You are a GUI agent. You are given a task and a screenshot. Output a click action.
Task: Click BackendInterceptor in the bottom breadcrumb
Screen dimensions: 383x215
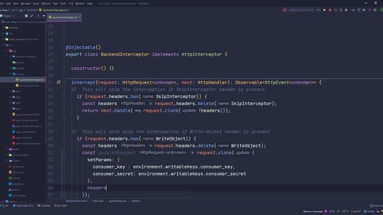[x=77, y=201]
